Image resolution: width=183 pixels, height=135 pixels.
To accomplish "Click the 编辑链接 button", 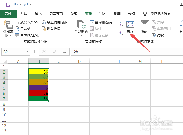I will pos(99,35).
